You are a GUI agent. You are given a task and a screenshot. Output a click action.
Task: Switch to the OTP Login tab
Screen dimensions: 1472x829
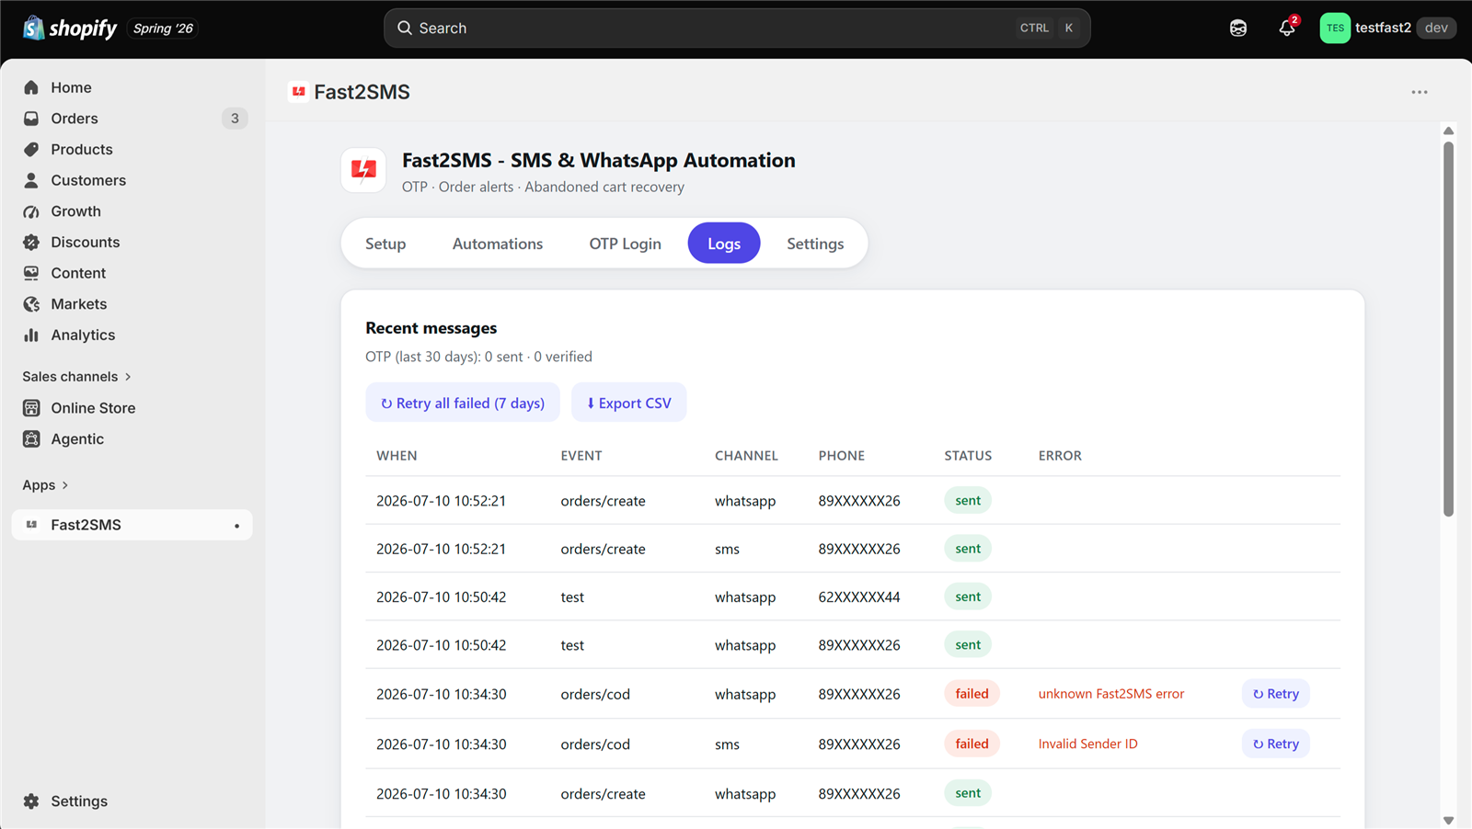click(x=626, y=244)
